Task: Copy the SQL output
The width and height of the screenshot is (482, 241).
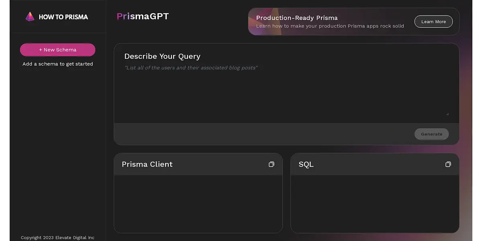Action: (x=448, y=164)
